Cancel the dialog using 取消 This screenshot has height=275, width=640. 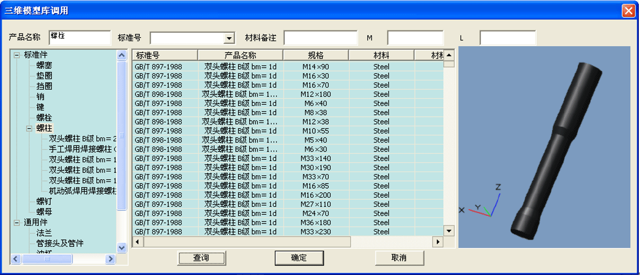click(x=399, y=258)
